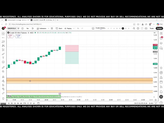Switch to the GOLDM browser tab

[43, 20]
